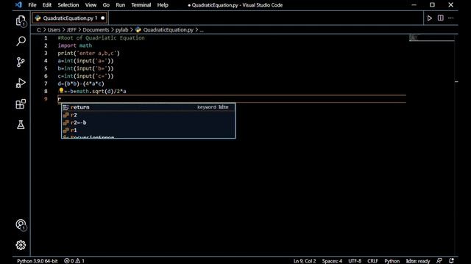This screenshot has height=264, width=471.
Task: Click the Ln 9, Col 2 cursor position
Action: point(305,261)
